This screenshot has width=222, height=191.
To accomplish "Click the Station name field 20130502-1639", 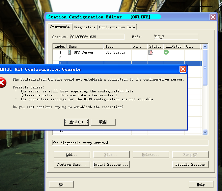I will [x=97, y=37].
